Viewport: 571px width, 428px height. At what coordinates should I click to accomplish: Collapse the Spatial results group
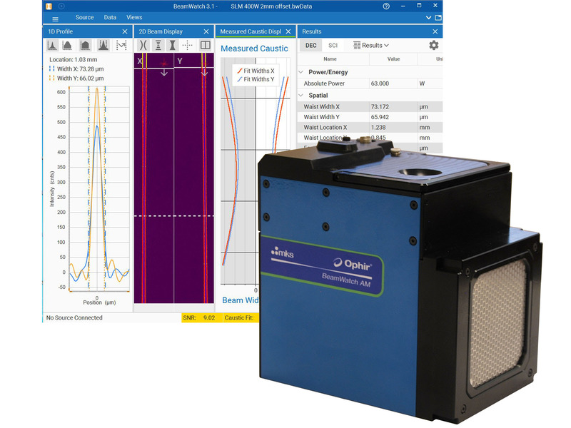(x=301, y=95)
